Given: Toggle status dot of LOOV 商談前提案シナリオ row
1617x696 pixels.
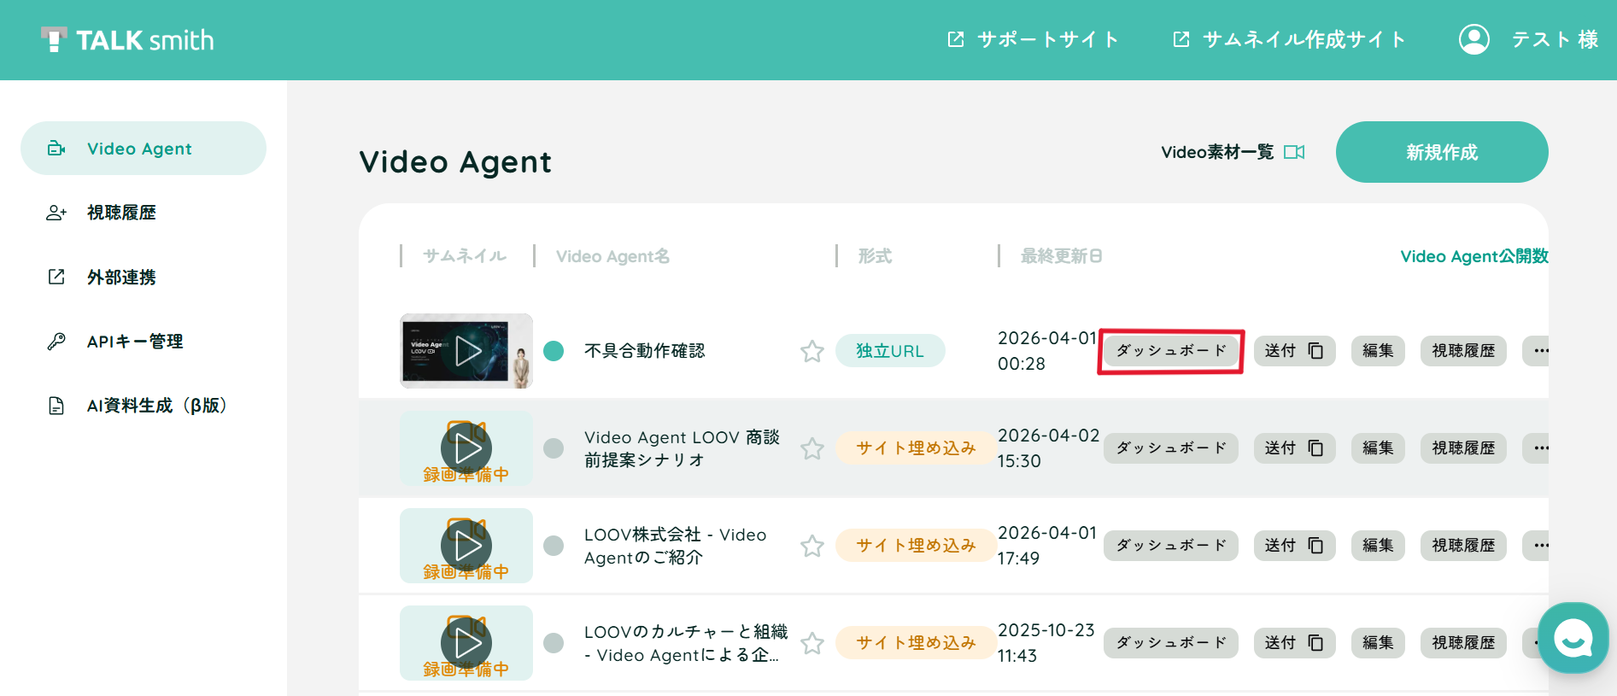Looking at the screenshot, I should click(x=554, y=448).
